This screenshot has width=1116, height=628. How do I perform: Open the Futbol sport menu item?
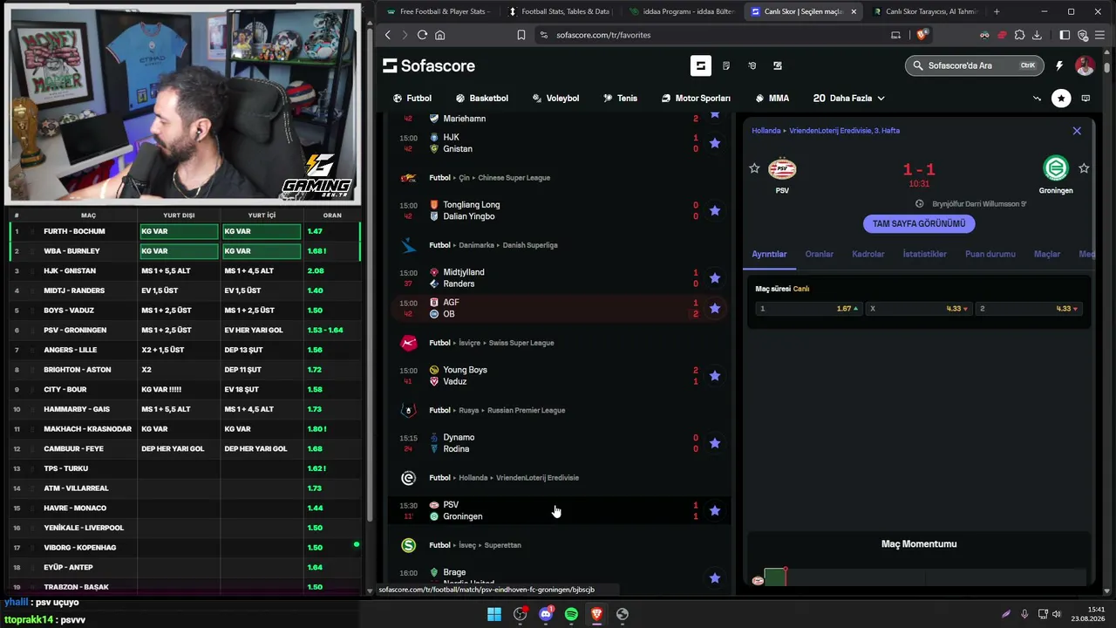coord(412,99)
